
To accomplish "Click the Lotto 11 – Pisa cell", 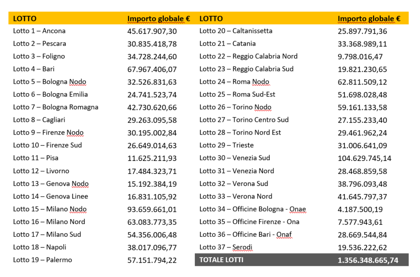I will coord(36,158).
